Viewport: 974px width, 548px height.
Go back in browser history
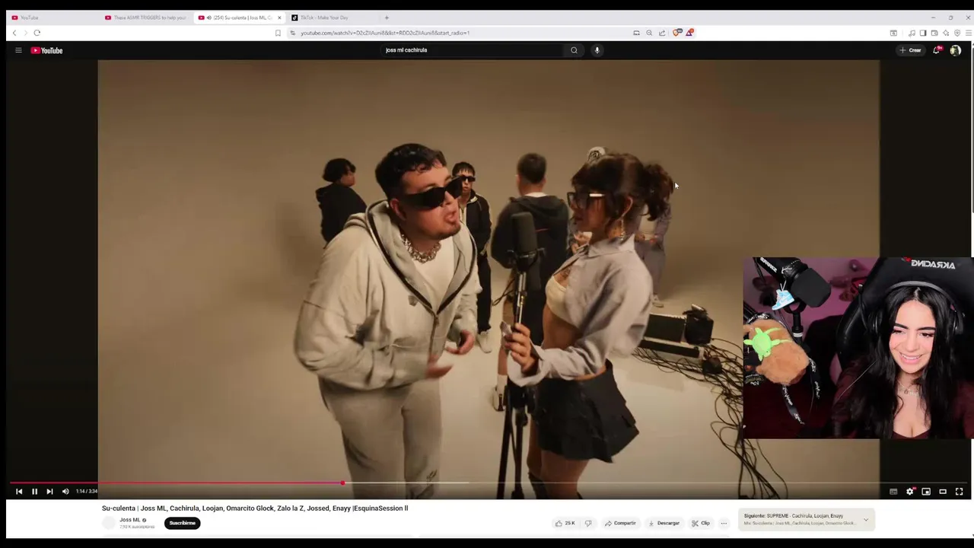click(x=14, y=33)
